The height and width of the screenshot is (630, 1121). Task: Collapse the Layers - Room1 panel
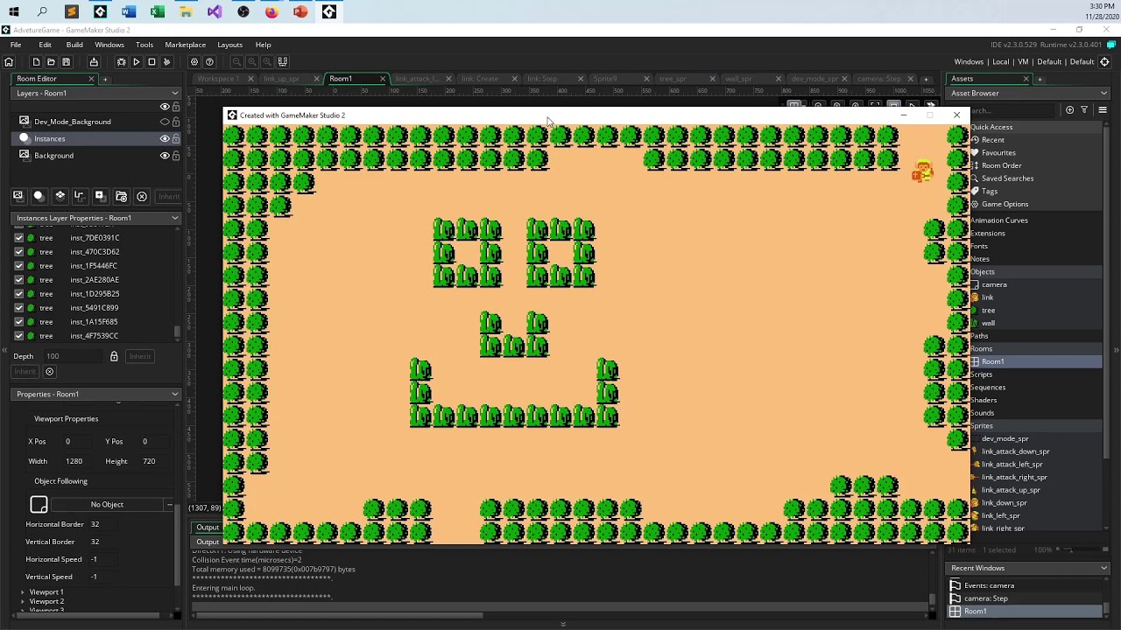pyautogui.click(x=175, y=93)
